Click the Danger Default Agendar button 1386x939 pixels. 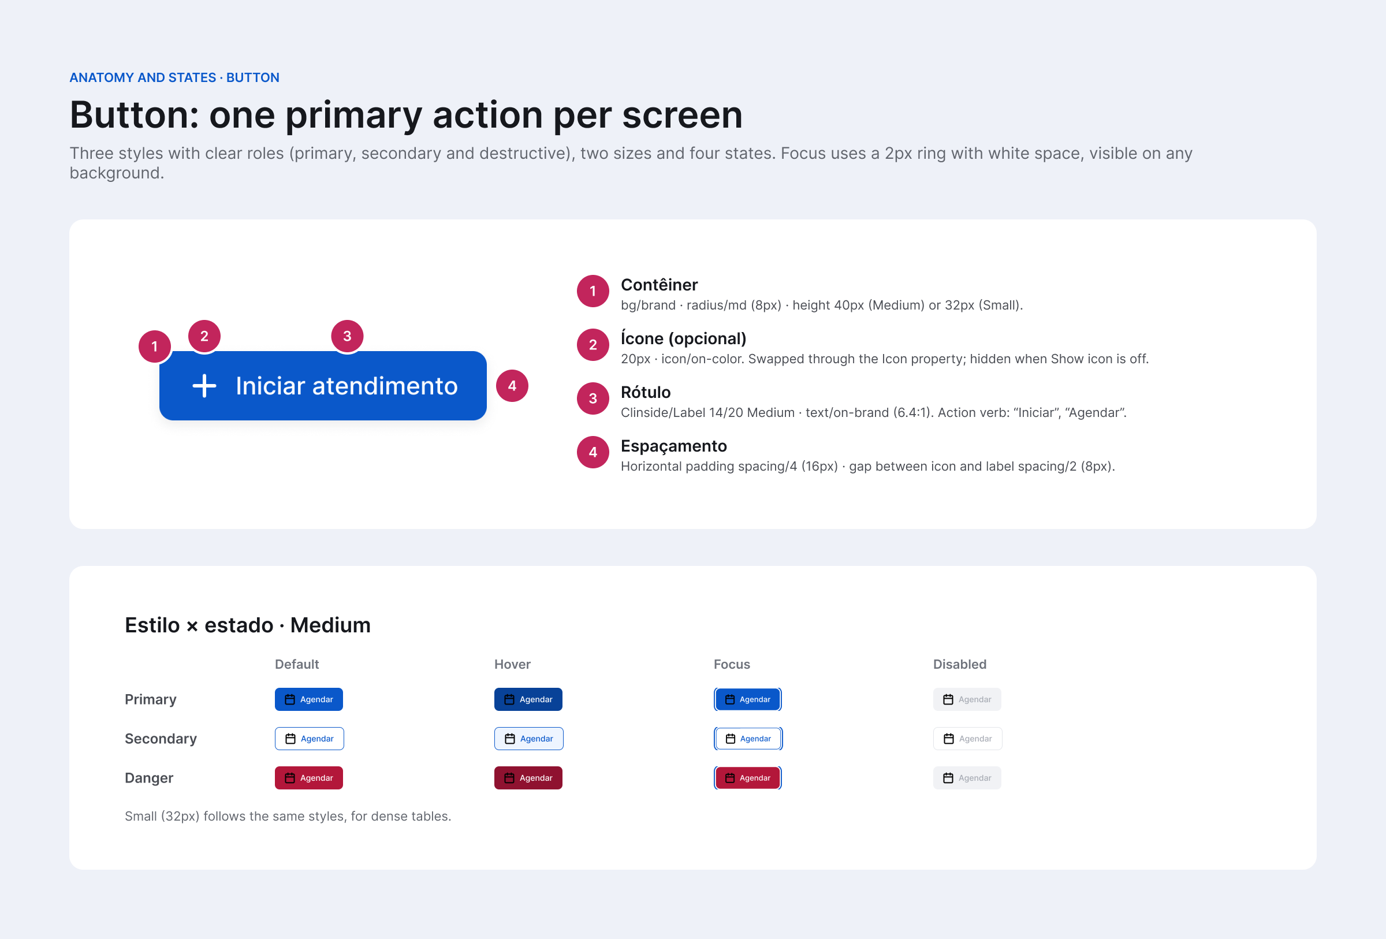click(x=309, y=778)
